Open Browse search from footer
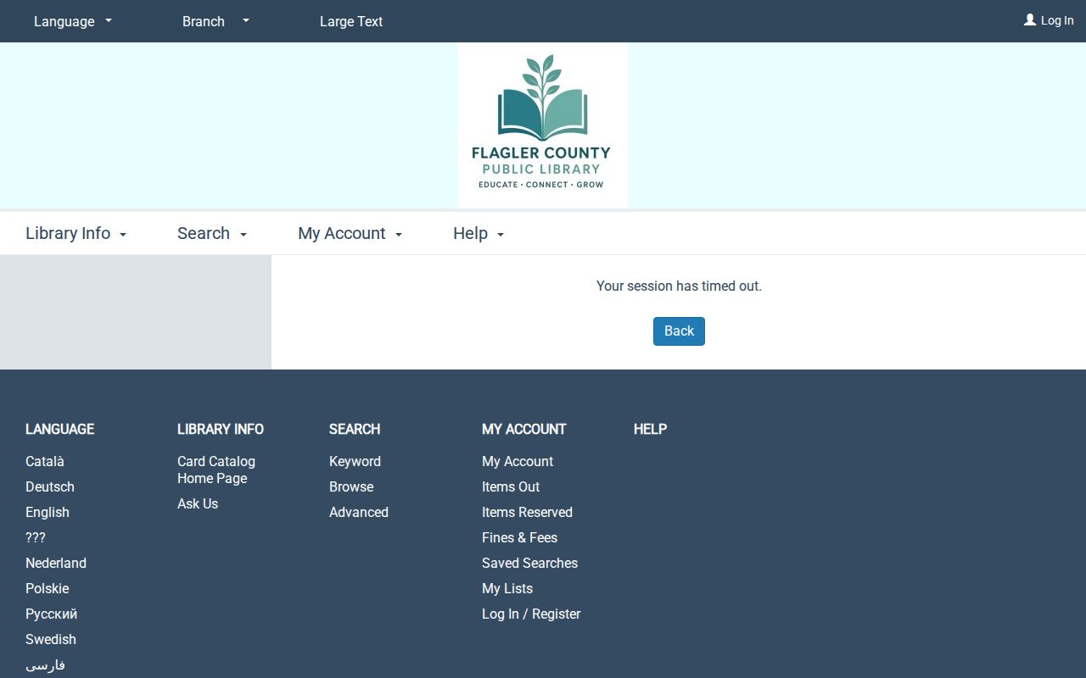 point(351,486)
